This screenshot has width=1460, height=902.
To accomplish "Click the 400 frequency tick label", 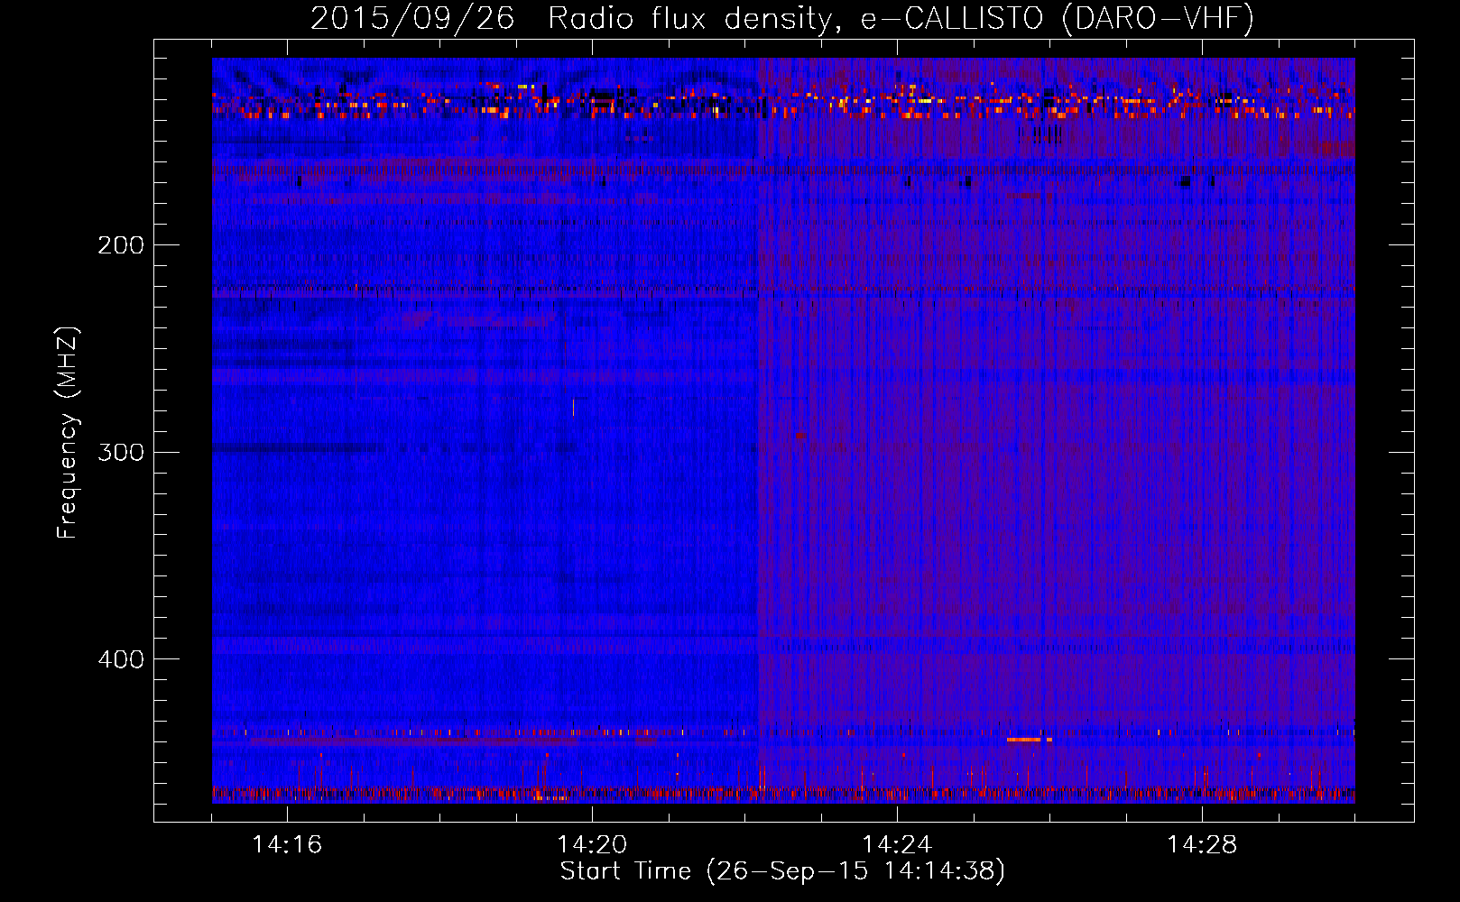I will 121,659.
